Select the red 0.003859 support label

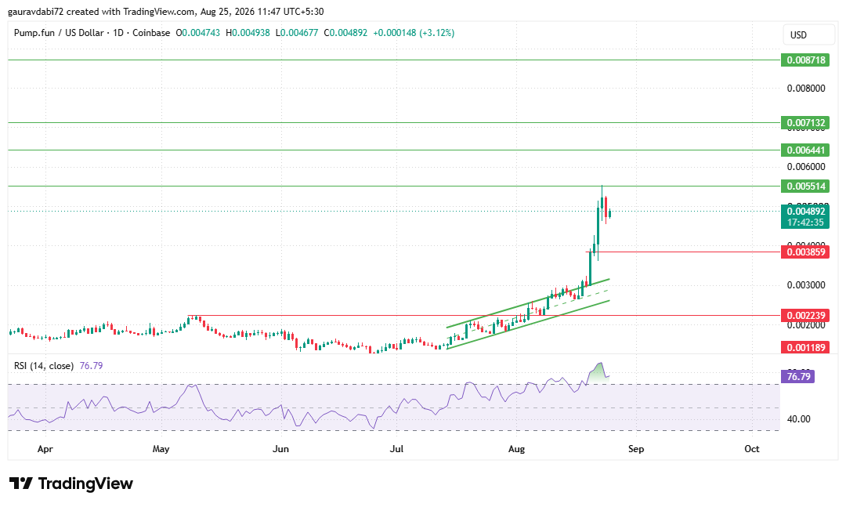point(805,252)
